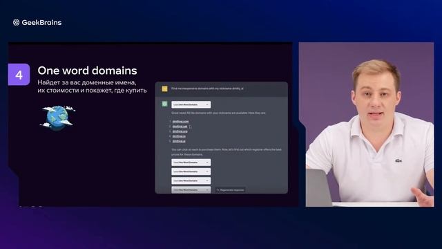442x249 pixels.
Task: Click the "You can click on each to purchase" paragraph
Action: 227,152
